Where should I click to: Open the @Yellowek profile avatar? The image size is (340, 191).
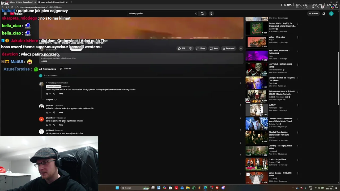click(x=41, y=132)
